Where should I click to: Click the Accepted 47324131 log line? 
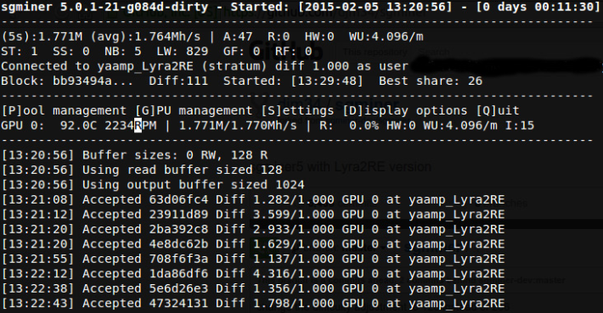(x=253, y=304)
